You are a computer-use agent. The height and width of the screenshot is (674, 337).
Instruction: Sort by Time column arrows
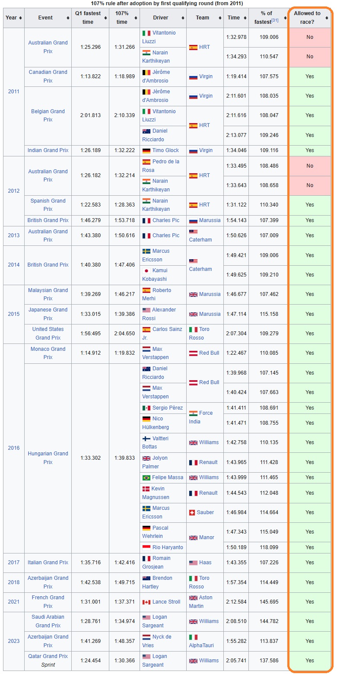pos(245,18)
